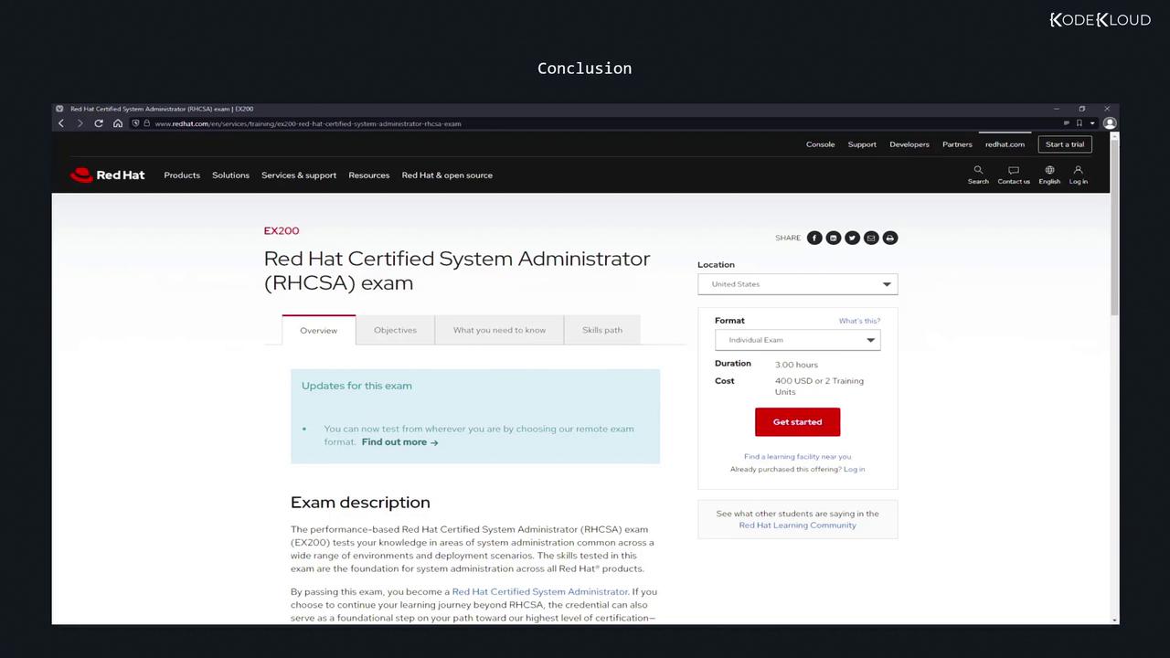
Task: Click the browser forward arrow
Action: pyautogui.click(x=80, y=123)
